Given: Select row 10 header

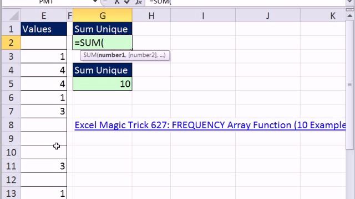Looking at the screenshot, I should click(x=11, y=153).
